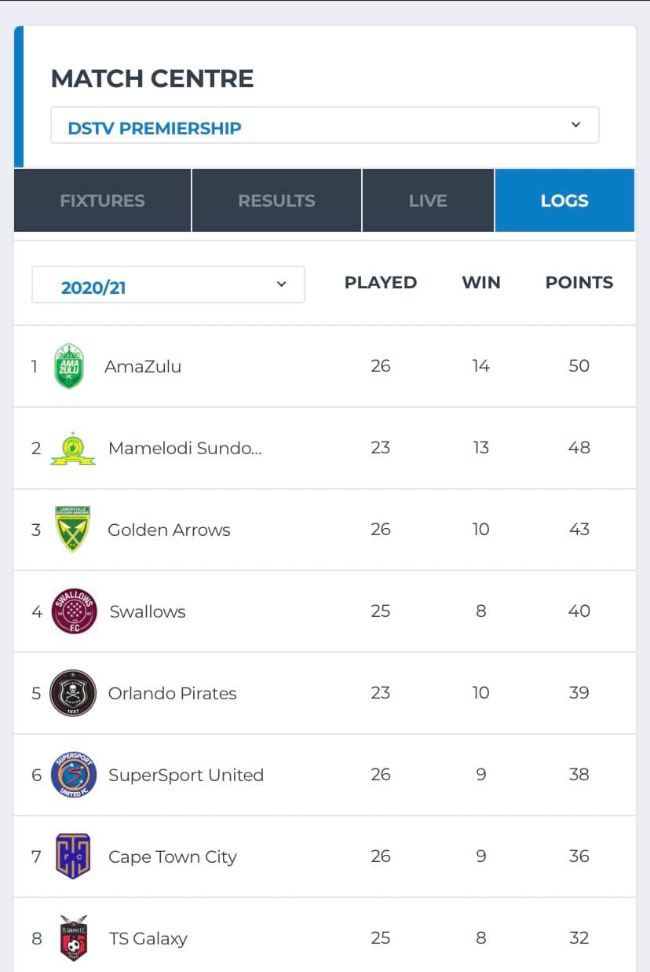The width and height of the screenshot is (650, 972).
Task: Open the Mamelodi Sundowns team name link
Action: (x=185, y=449)
